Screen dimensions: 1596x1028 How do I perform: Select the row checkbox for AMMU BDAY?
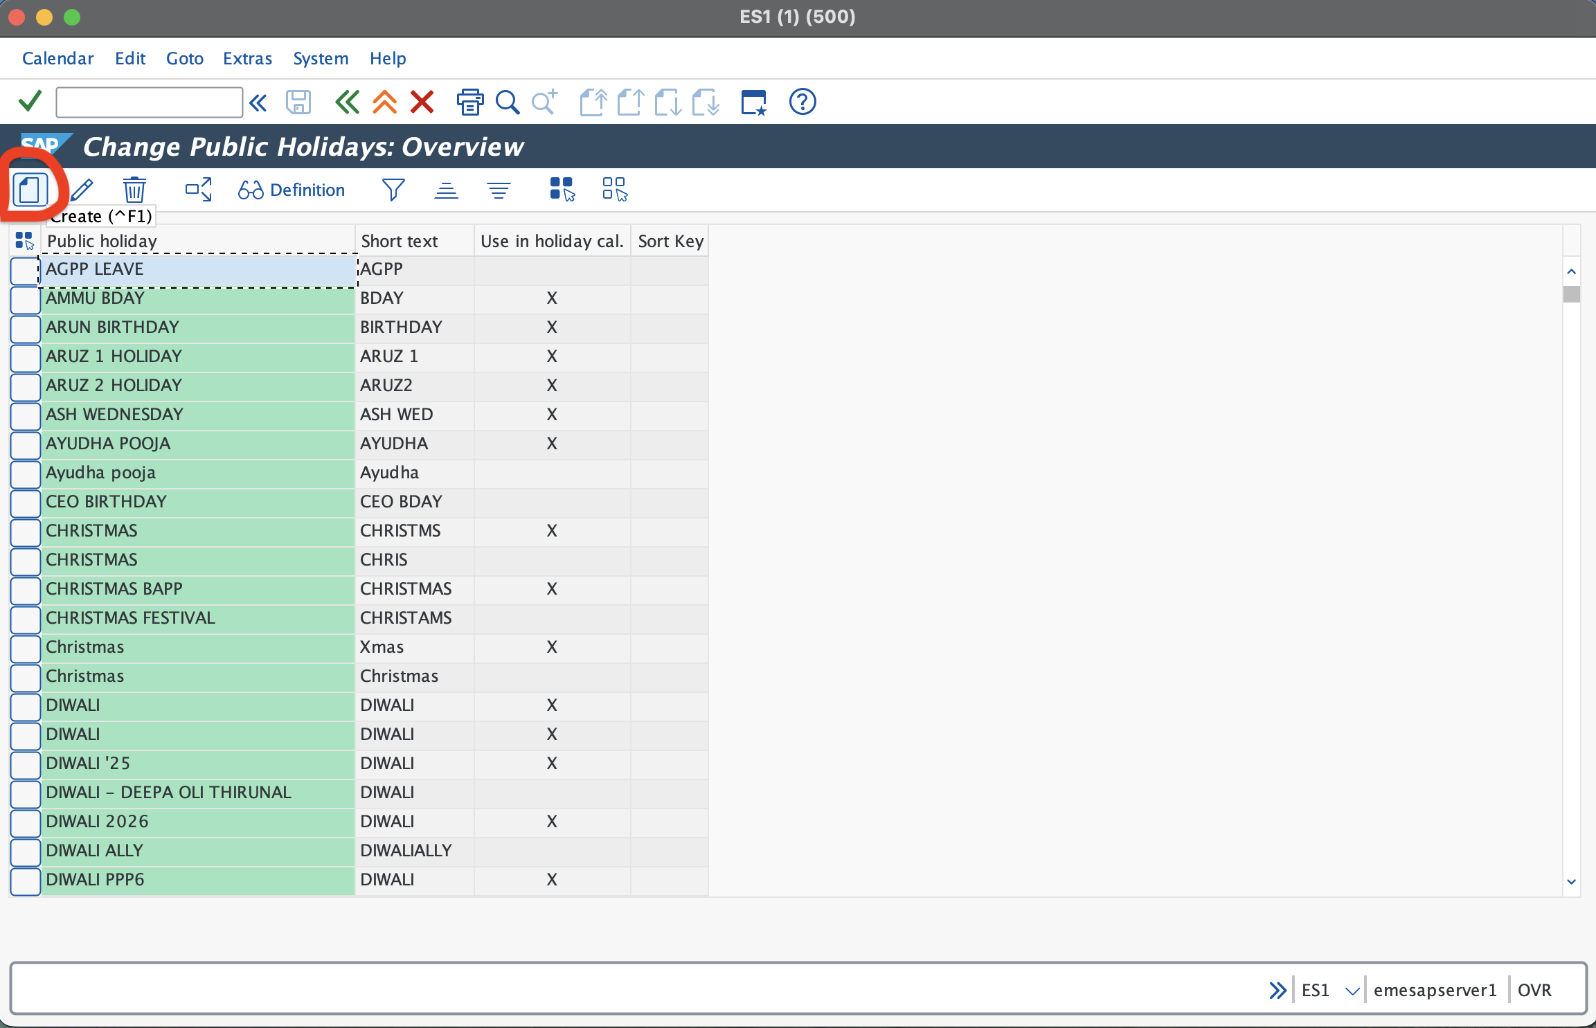[x=25, y=299]
